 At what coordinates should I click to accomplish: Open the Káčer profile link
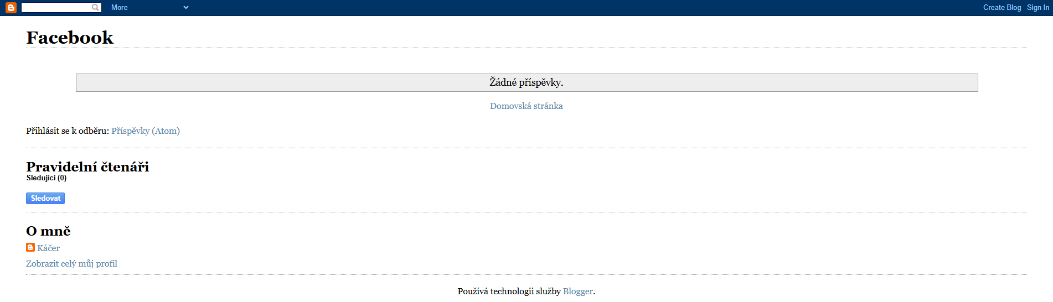49,248
